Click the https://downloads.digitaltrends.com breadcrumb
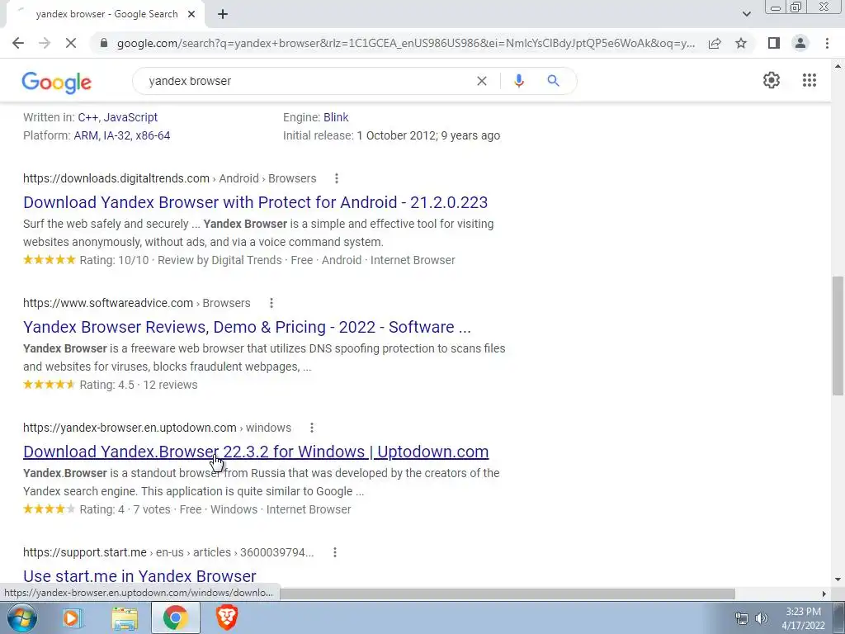Screen dimensions: 845x634 pos(116,178)
